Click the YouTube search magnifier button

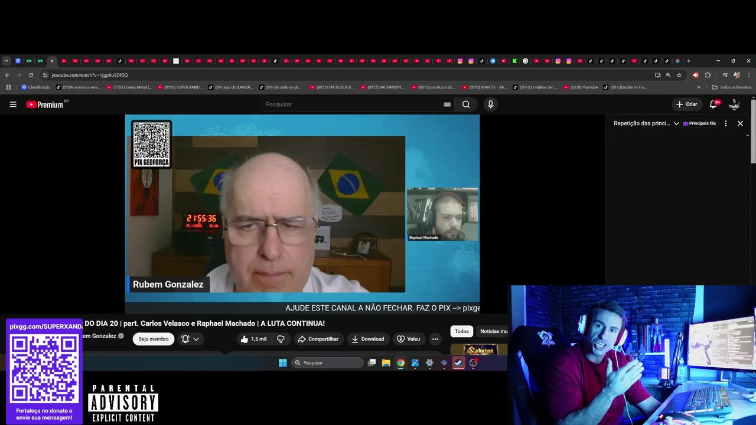click(466, 104)
